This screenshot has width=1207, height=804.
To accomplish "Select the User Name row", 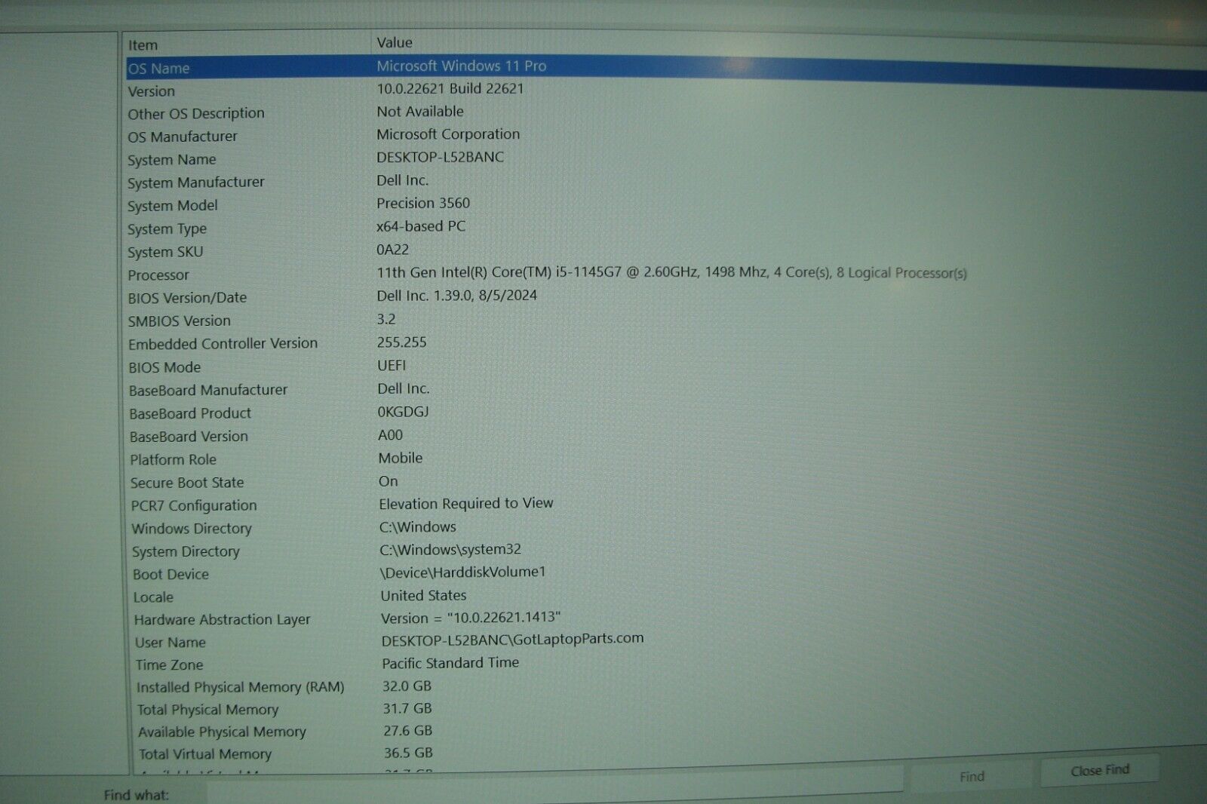I will tap(302, 642).
